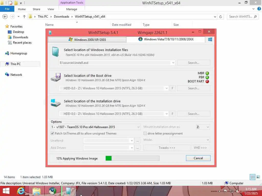Open the globe app taskbar icon

point(52,191)
